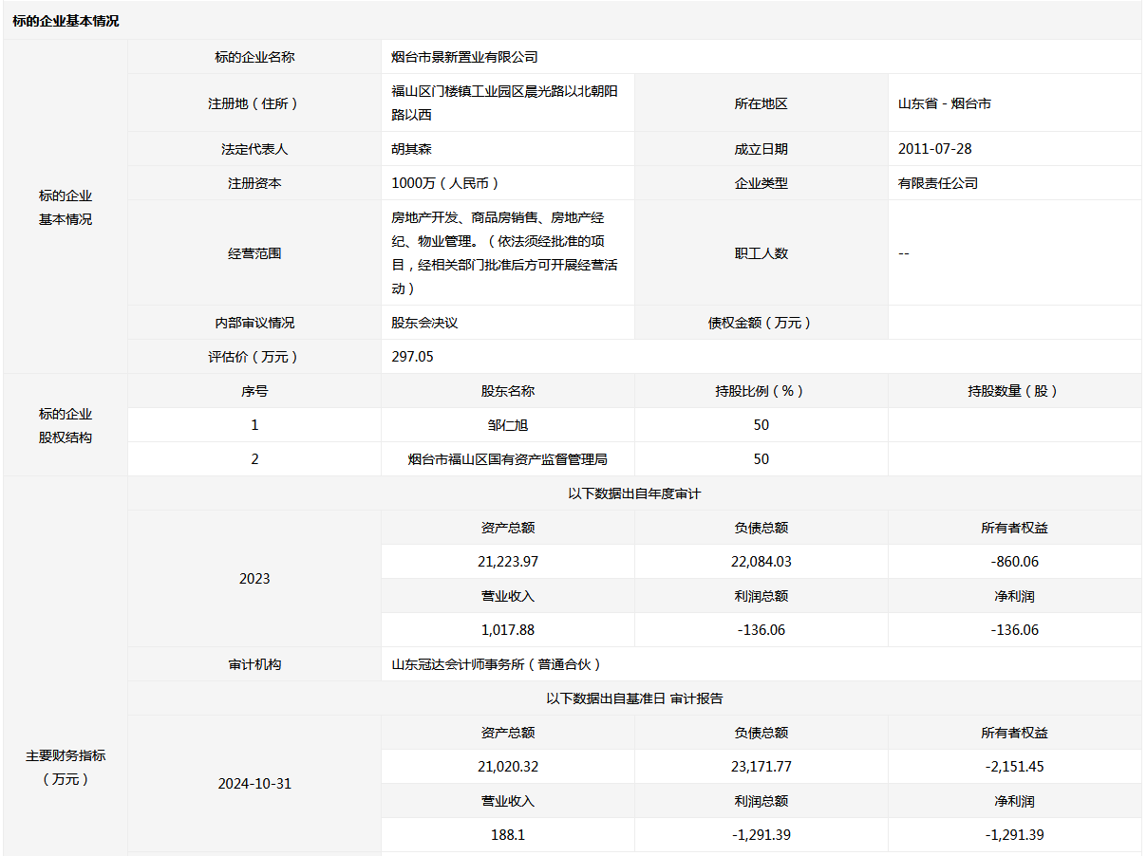Click the benchmark date 2024-10-31 cell
Screen dimensions: 1147x856
coord(254,784)
